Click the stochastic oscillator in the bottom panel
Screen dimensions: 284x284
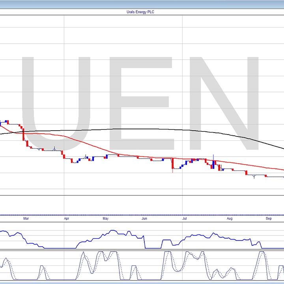click(170, 260)
